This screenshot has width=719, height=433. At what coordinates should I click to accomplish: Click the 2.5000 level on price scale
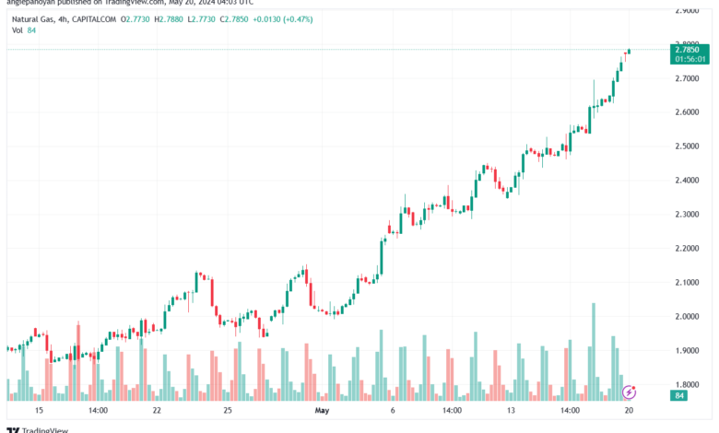pyautogui.click(x=687, y=146)
